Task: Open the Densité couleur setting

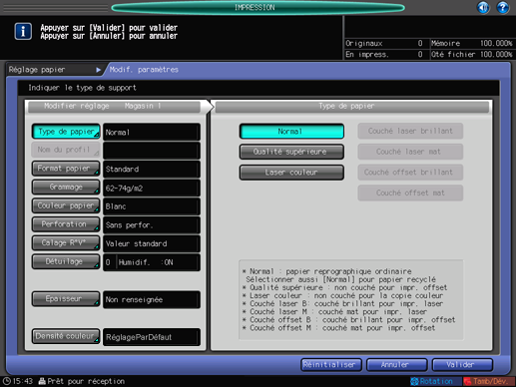Action: coord(66,336)
